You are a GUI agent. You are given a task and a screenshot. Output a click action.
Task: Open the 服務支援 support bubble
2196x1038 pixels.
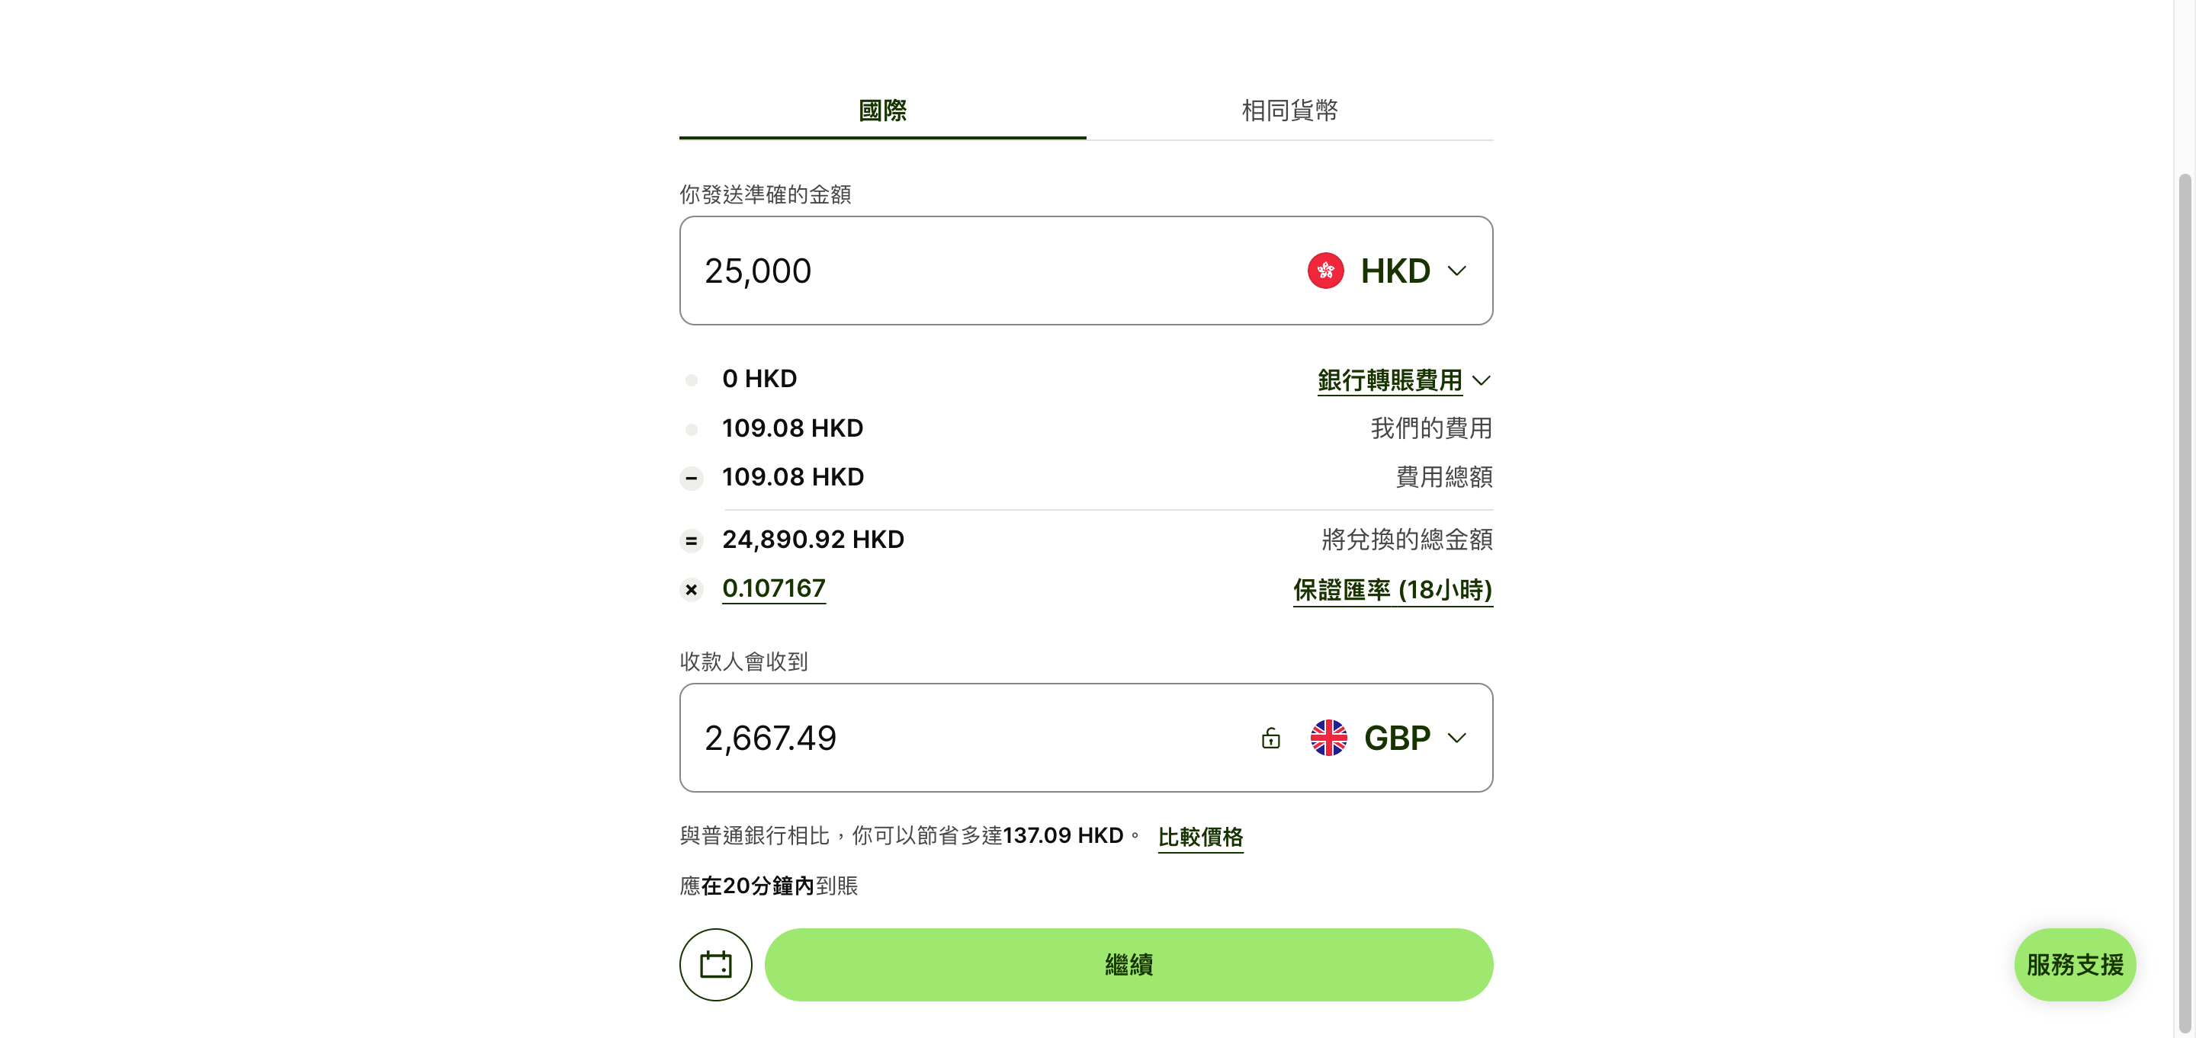click(2075, 964)
